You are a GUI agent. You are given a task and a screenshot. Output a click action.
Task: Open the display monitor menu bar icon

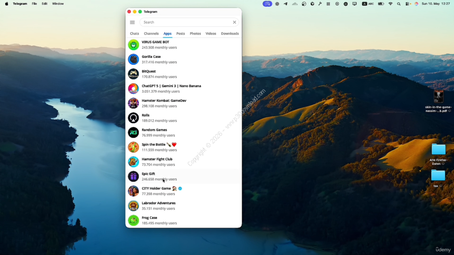click(x=354, y=4)
